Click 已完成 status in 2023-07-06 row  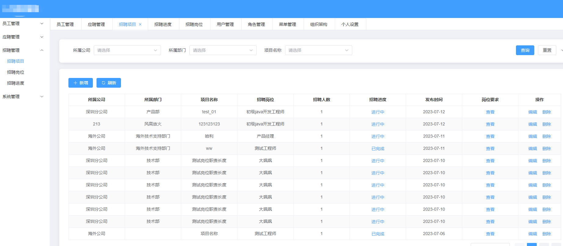[x=378, y=234]
